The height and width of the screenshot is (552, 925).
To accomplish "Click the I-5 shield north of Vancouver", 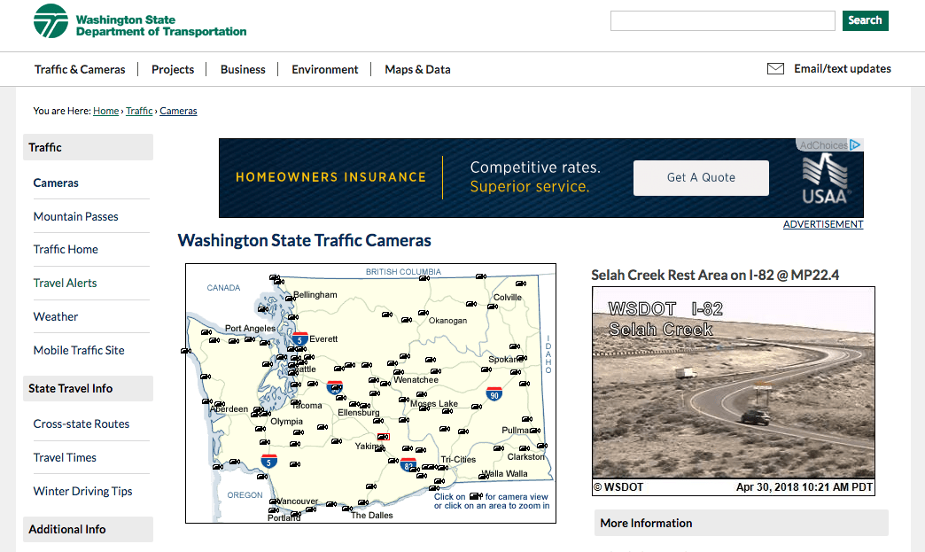I will pyautogui.click(x=268, y=461).
